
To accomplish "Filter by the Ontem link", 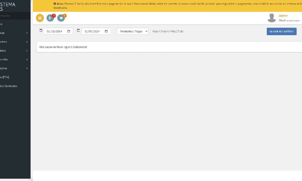I will click(164, 31).
